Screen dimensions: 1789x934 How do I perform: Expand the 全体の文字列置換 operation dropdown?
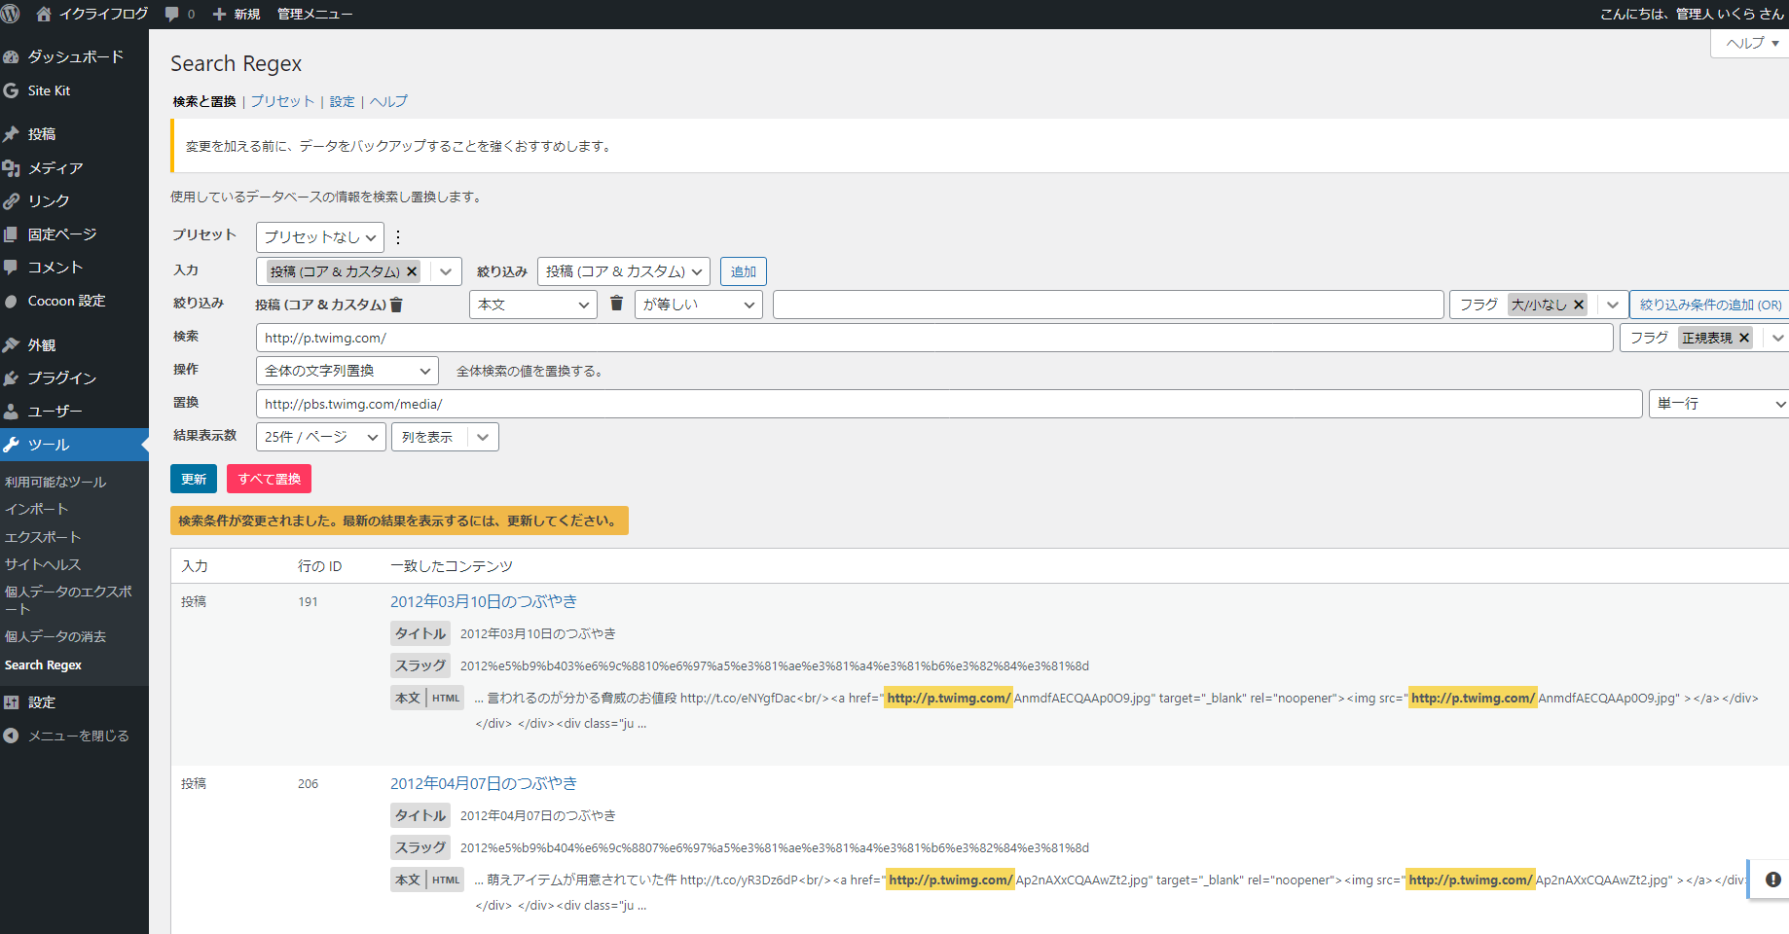pyautogui.click(x=347, y=371)
